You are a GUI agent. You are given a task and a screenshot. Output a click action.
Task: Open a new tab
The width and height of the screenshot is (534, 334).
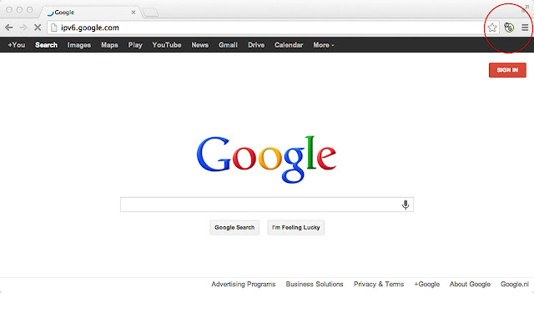(150, 13)
